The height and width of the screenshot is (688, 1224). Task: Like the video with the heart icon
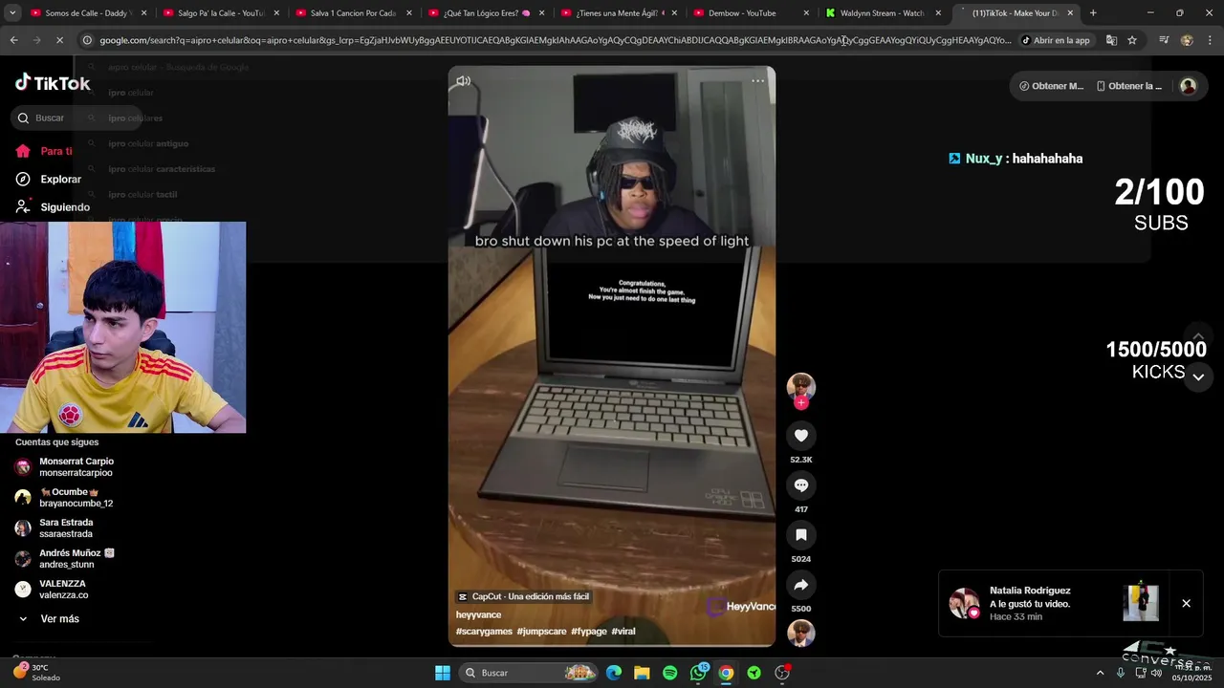click(x=801, y=436)
